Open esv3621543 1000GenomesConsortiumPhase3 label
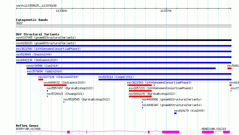The height and width of the screenshot is (135, 239). tap(159, 82)
